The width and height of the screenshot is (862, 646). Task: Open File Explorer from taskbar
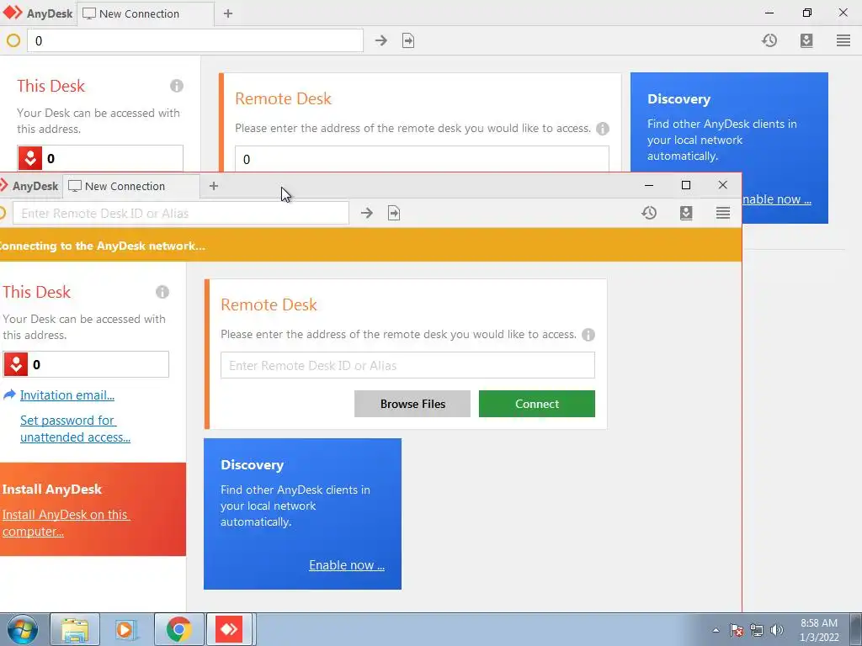tap(75, 629)
